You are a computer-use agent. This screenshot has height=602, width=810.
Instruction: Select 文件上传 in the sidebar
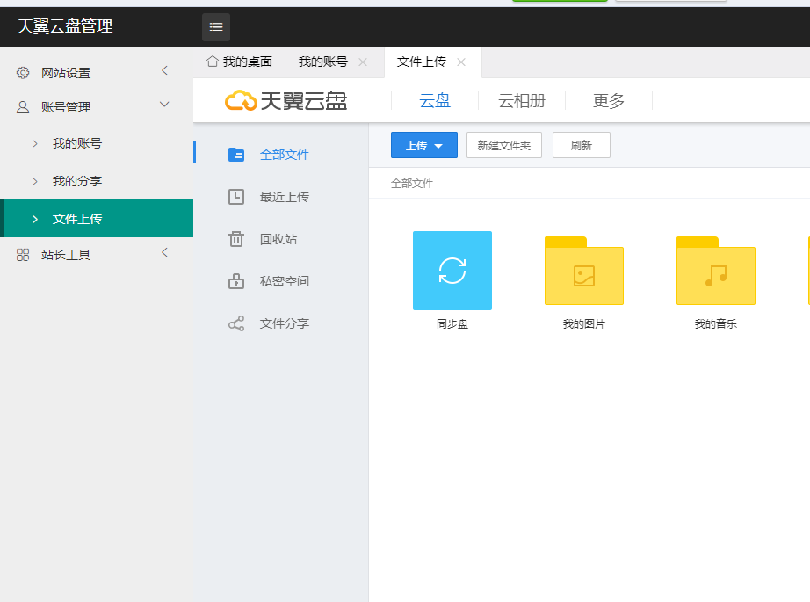97,219
